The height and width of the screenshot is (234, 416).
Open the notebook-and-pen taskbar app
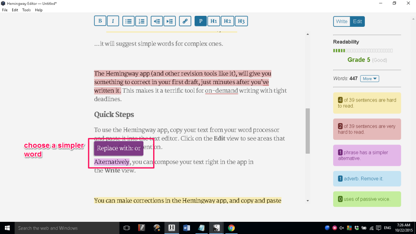click(x=142, y=228)
